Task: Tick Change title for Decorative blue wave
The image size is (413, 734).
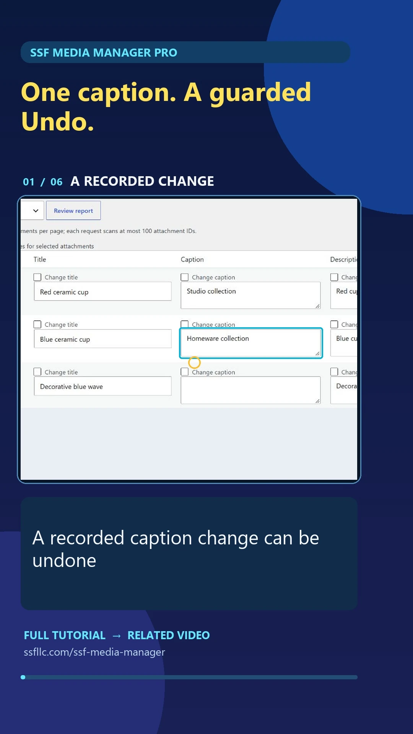Action: pos(37,372)
